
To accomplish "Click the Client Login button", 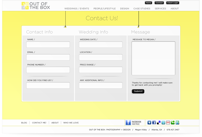I will [x=173, y=3].
